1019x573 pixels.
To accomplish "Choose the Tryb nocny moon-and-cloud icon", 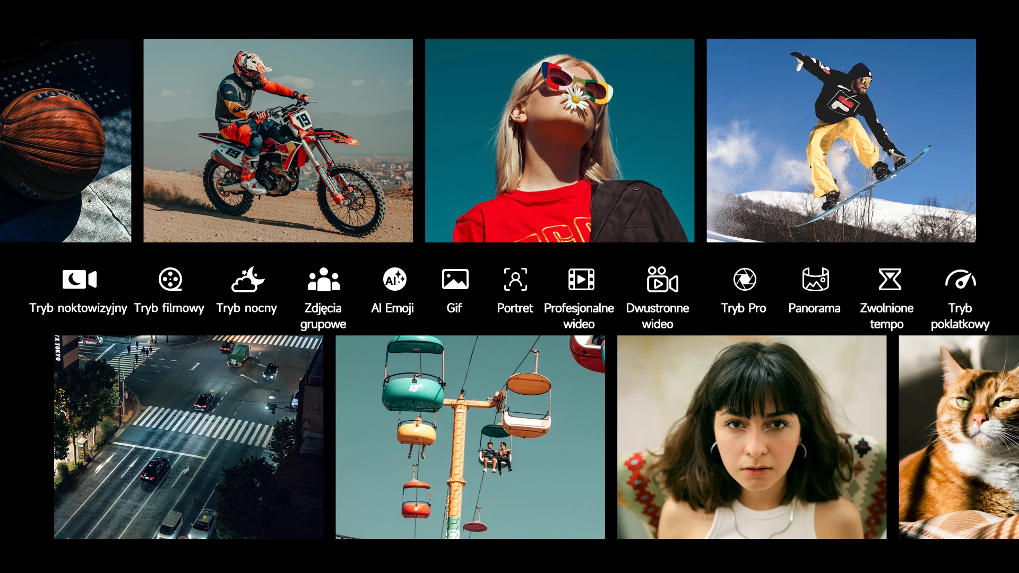I will coord(247,280).
